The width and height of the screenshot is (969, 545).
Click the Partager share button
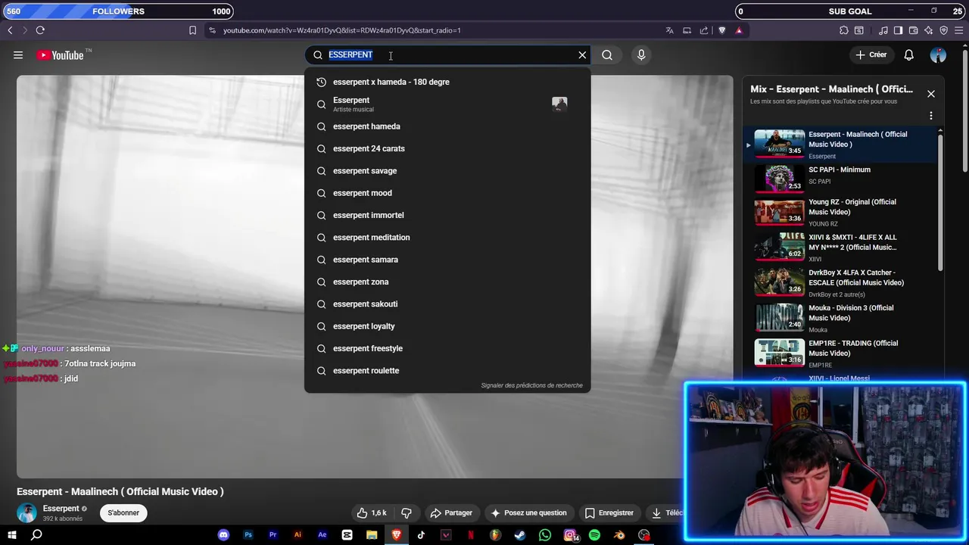pos(451,512)
